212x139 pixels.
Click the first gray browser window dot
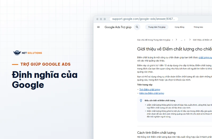[97, 19]
